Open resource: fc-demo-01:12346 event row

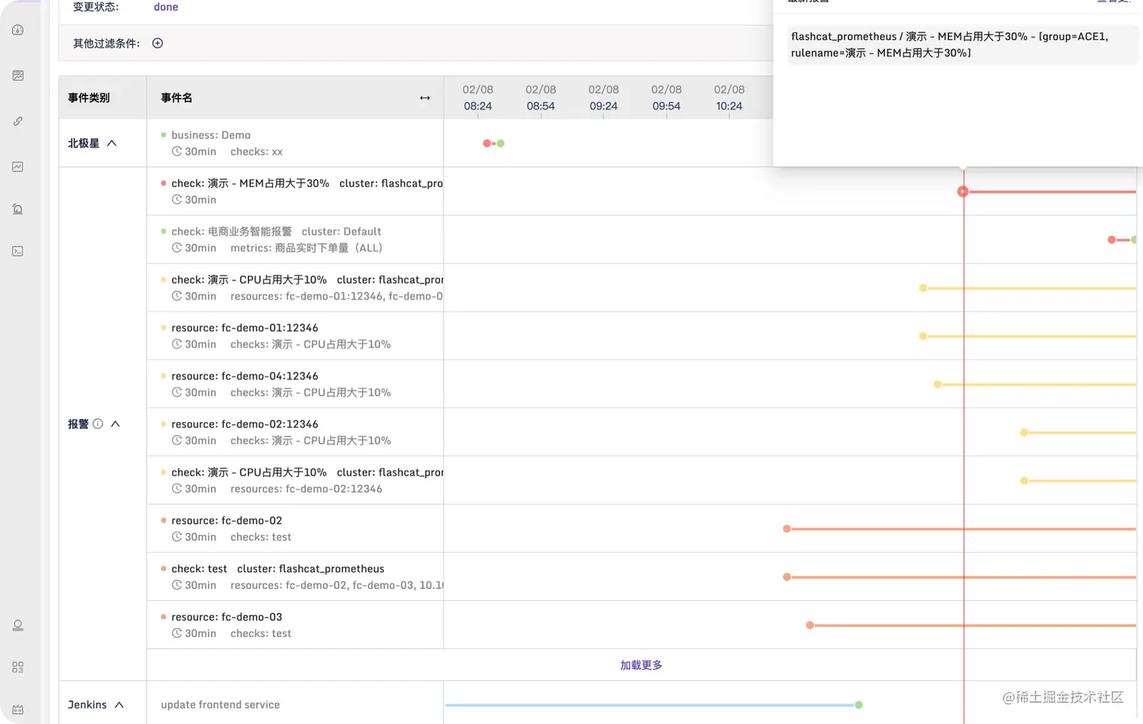(295, 336)
